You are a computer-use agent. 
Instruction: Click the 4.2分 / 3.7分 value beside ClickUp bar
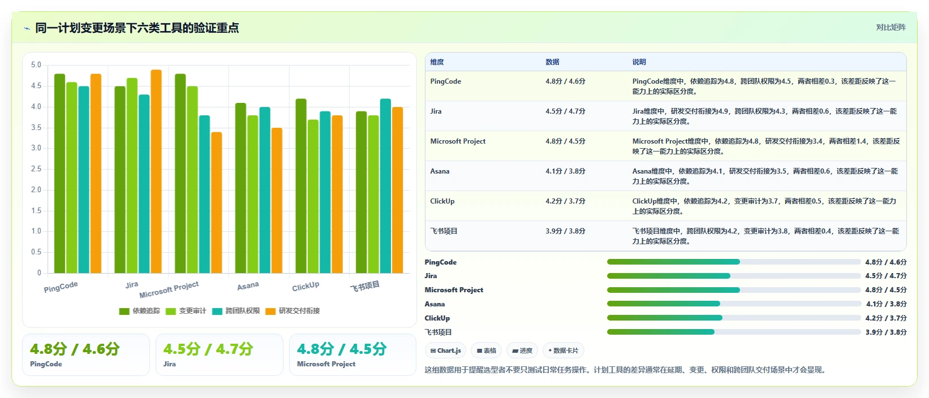point(886,318)
